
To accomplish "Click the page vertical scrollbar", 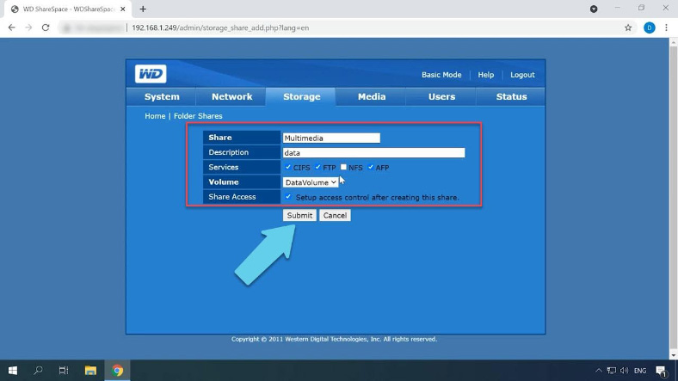I will click(673, 199).
